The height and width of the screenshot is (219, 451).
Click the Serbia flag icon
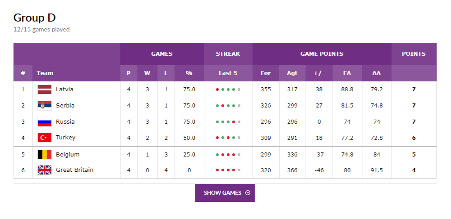(x=44, y=106)
